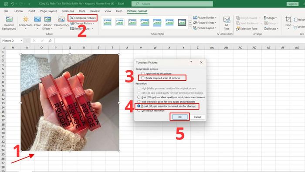Click Compress Pictures in the ribbon

(x=83, y=18)
